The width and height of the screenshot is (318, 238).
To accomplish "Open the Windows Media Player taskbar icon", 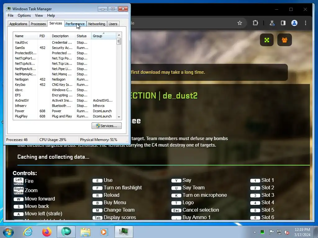I will (x=104, y=232).
